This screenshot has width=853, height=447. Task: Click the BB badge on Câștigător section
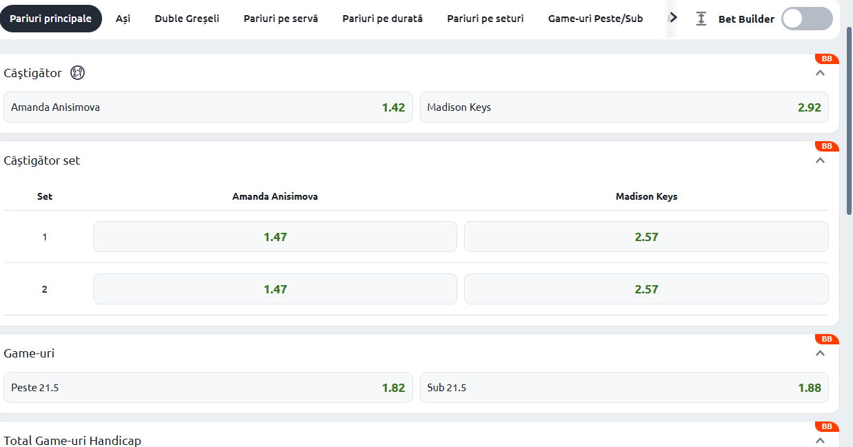click(826, 59)
